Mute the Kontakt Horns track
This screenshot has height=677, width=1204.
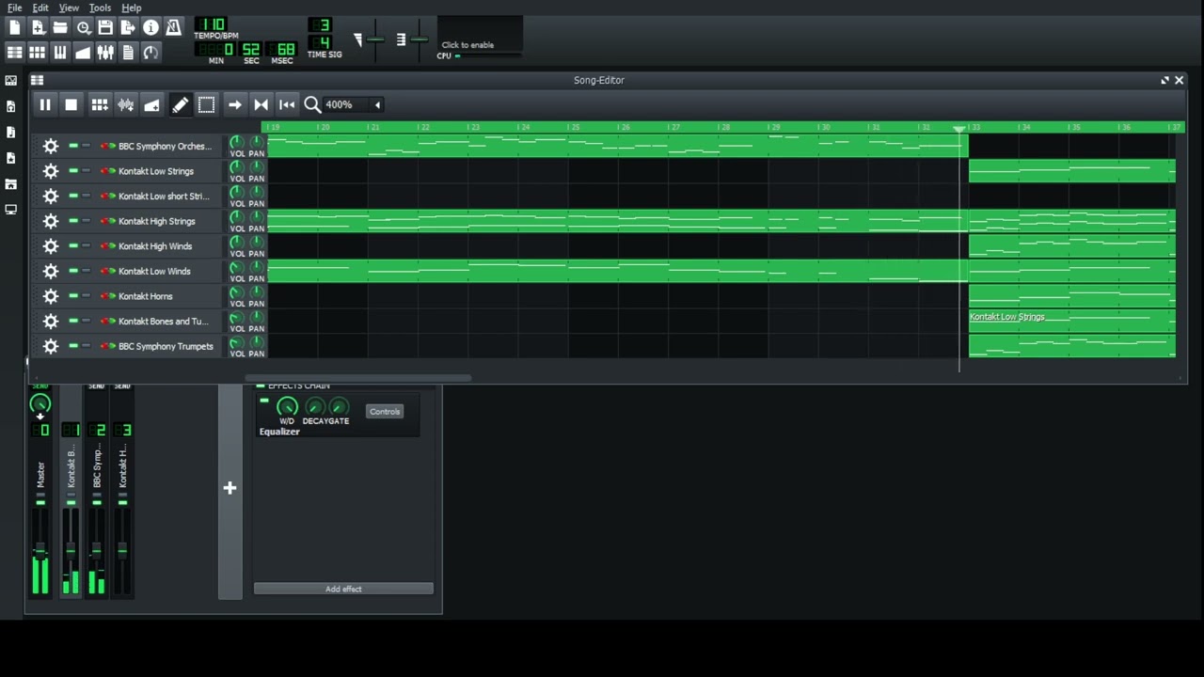tap(73, 296)
